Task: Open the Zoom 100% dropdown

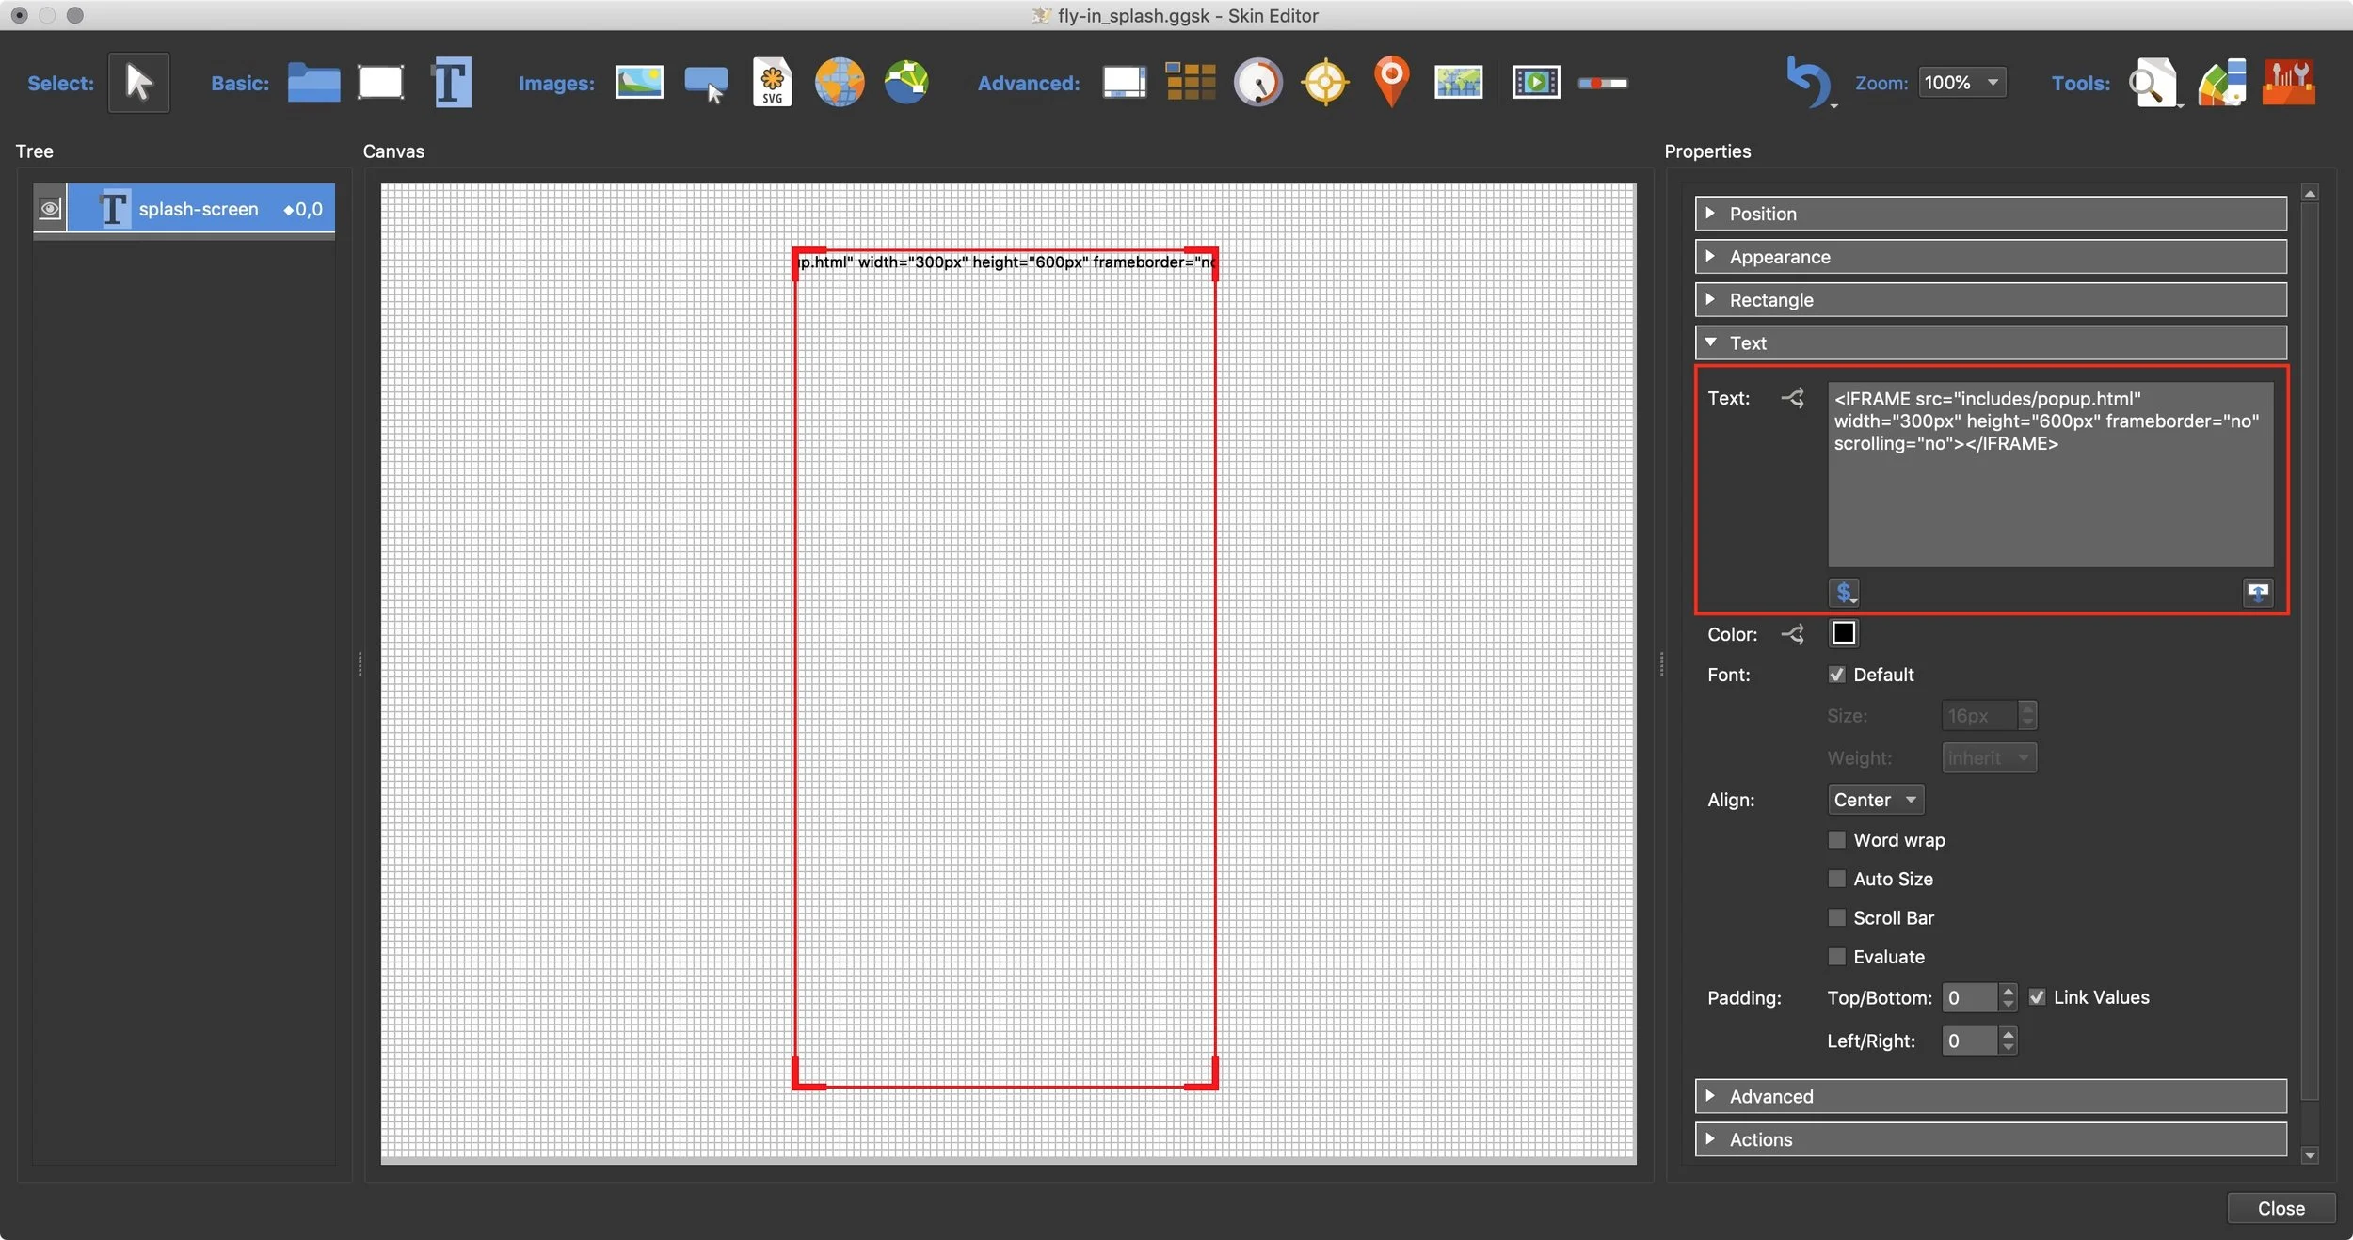Action: pyautogui.click(x=1962, y=83)
